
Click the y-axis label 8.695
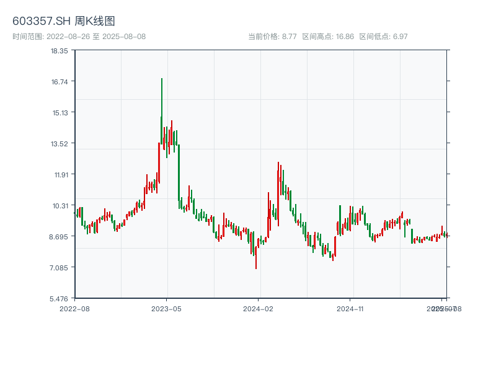pyautogui.click(x=58, y=237)
